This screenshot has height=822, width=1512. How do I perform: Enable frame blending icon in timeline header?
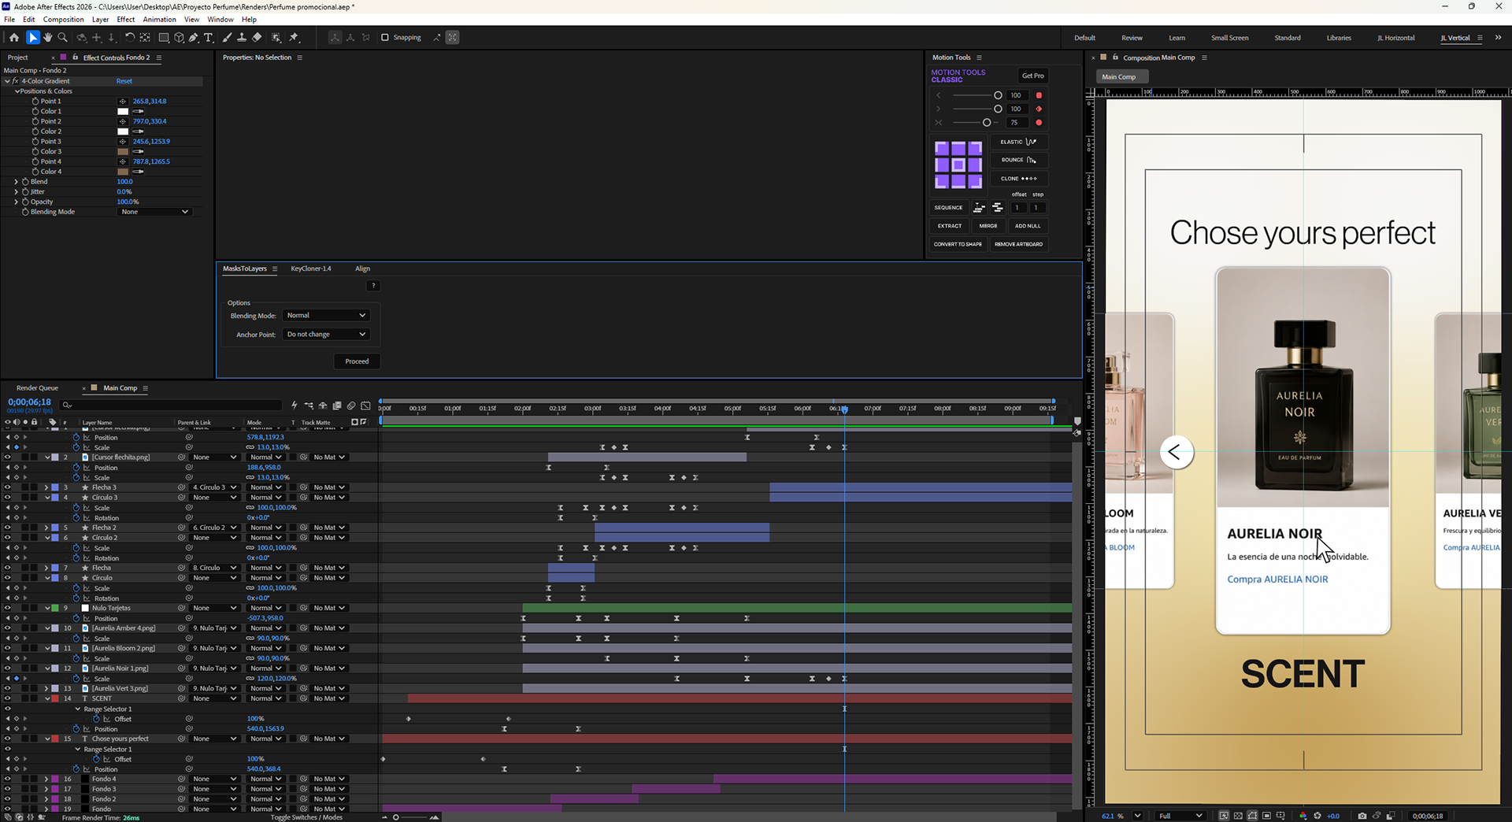(x=337, y=405)
